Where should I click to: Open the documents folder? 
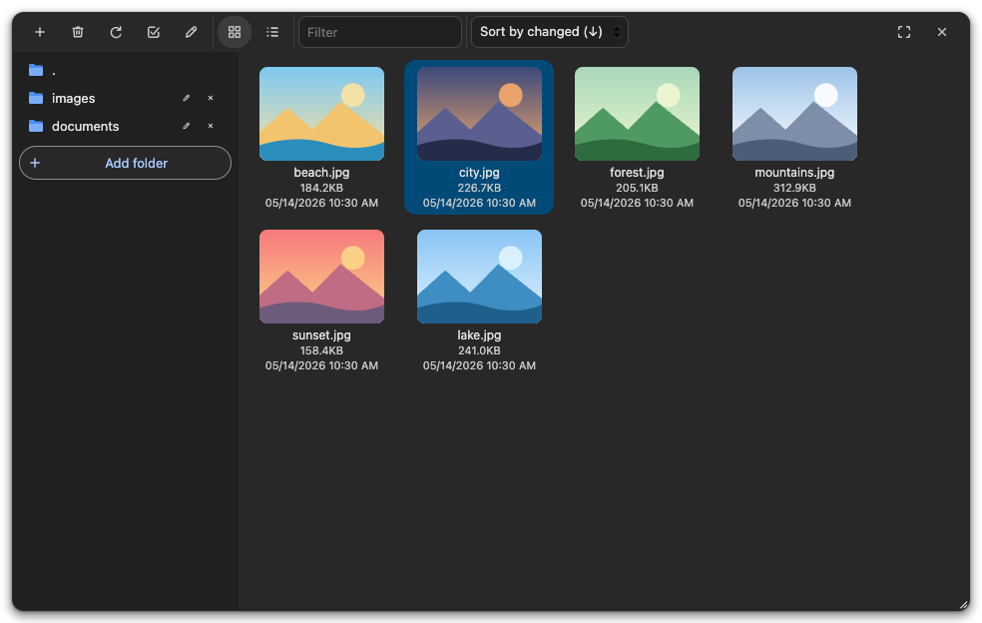coord(126,126)
